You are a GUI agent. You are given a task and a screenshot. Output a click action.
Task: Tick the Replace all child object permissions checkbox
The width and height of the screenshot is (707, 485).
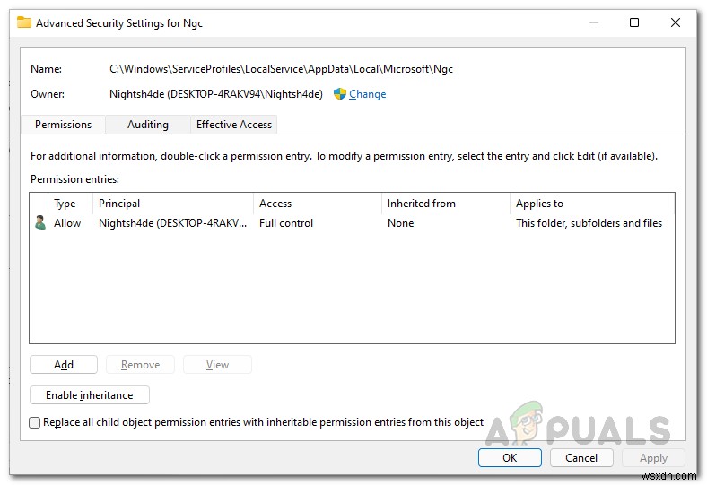click(35, 422)
